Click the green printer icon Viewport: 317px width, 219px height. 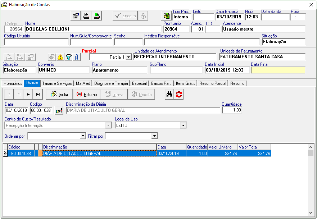pos(97,16)
